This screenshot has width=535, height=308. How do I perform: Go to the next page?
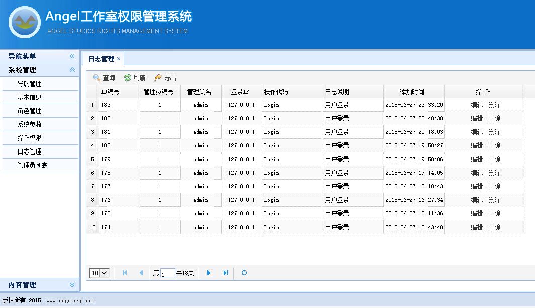209,273
